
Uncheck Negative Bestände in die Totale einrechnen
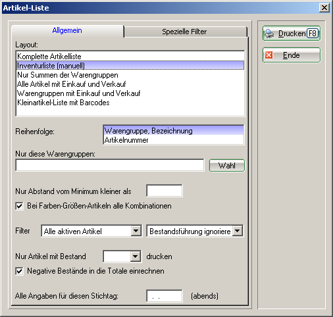pyautogui.click(x=19, y=271)
